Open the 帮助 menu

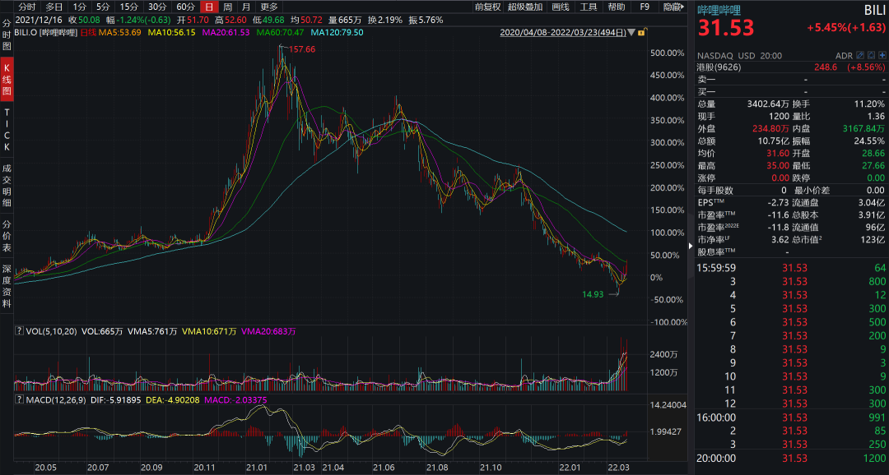[x=617, y=7]
